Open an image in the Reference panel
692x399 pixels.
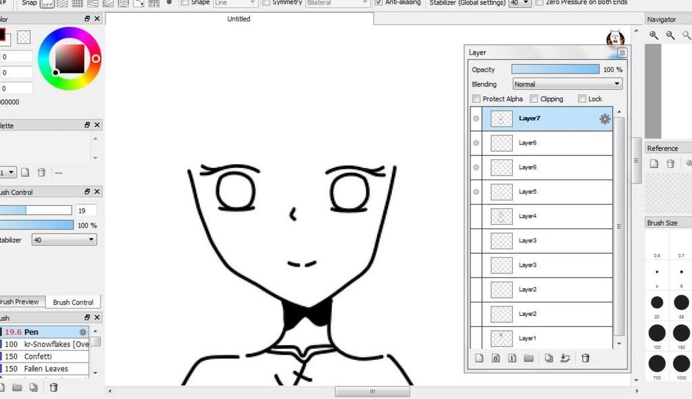(x=654, y=163)
